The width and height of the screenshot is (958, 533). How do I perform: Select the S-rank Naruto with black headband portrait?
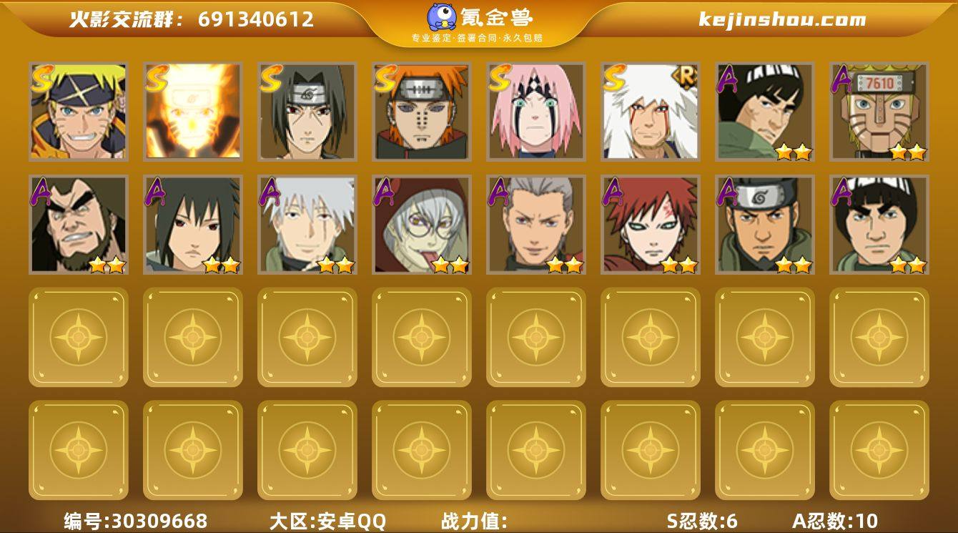click(79, 111)
